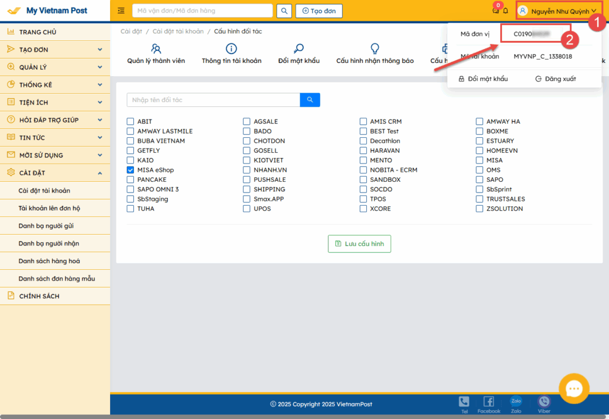Open the notification bell icon
This screenshot has height=419, width=609.
coord(506,11)
